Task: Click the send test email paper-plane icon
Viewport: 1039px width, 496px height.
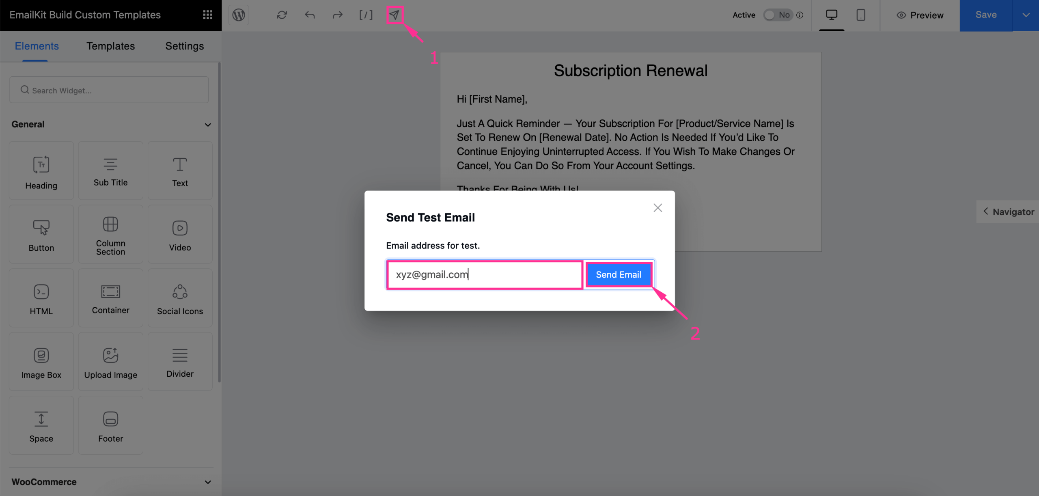Action: (394, 15)
